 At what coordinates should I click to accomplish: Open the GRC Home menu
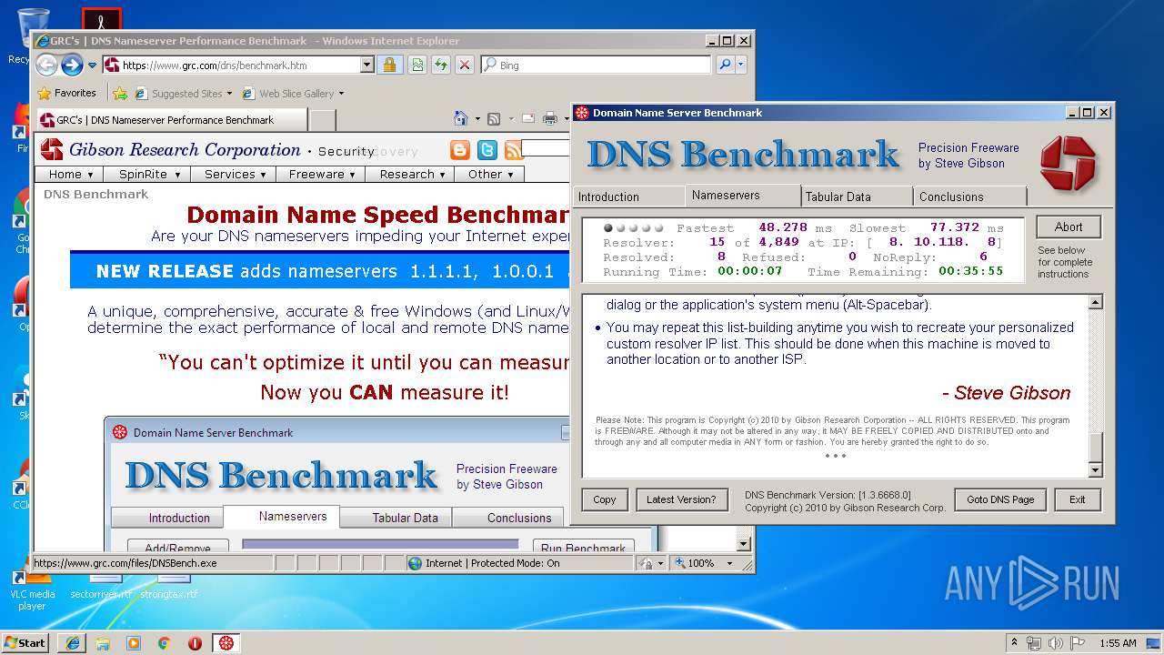tap(71, 174)
